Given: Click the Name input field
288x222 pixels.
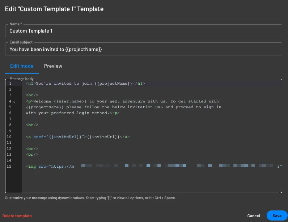Looking at the screenshot, I should coord(143,31).
